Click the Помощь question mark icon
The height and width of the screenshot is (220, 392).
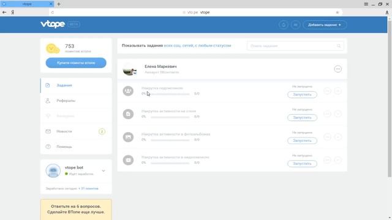(x=48, y=147)
